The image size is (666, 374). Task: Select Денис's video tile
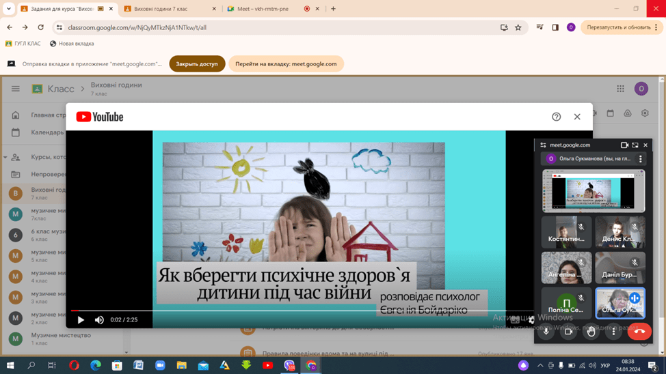point(620,232)
